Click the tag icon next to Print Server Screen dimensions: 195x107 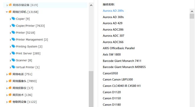pos(13,53)
